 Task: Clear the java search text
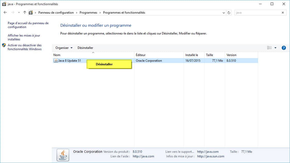coord(283,13)
